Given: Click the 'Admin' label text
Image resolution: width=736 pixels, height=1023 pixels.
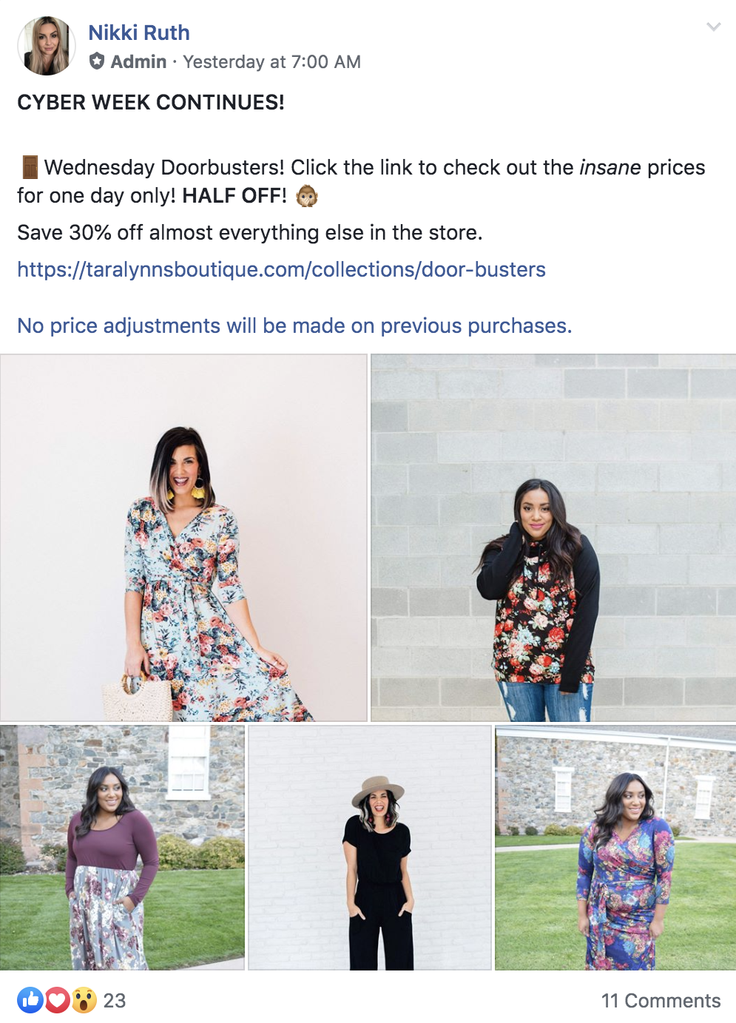Looking at the screenshot, I should (138, 62).
